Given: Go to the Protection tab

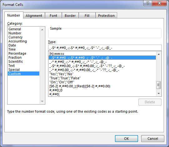Looking at the screenshot, I should 106,16.
